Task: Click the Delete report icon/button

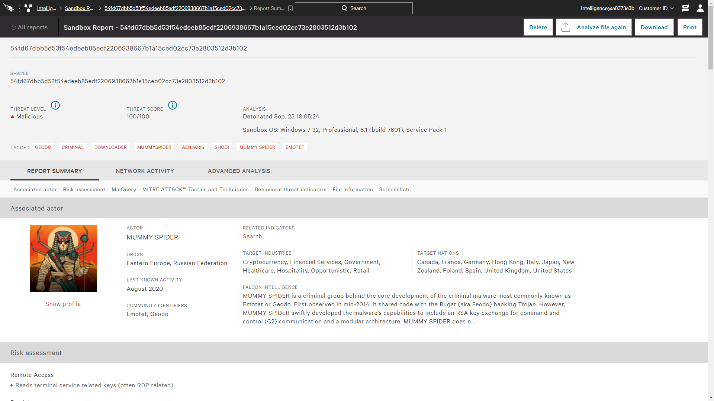Action: point(538,27)
